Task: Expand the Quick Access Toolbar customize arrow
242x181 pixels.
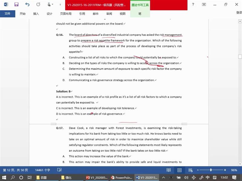Action: click(x=60, y=5)
